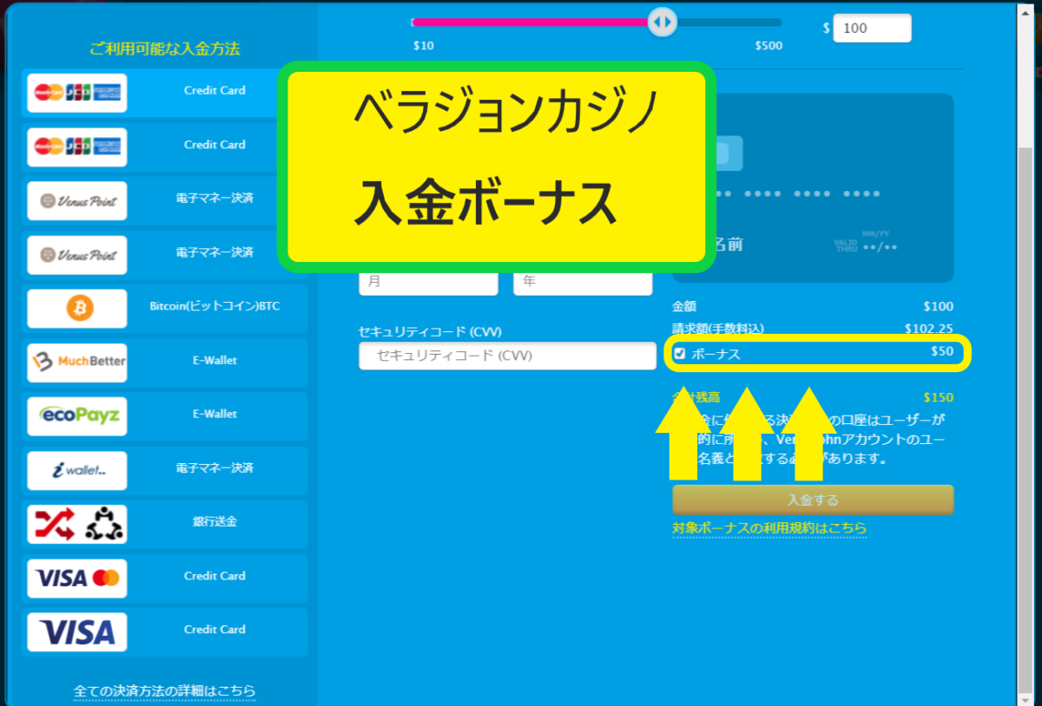This screenshot has height=706, width=1042.
Task: Click the 入金する deposit button
Action: [813, 500]
